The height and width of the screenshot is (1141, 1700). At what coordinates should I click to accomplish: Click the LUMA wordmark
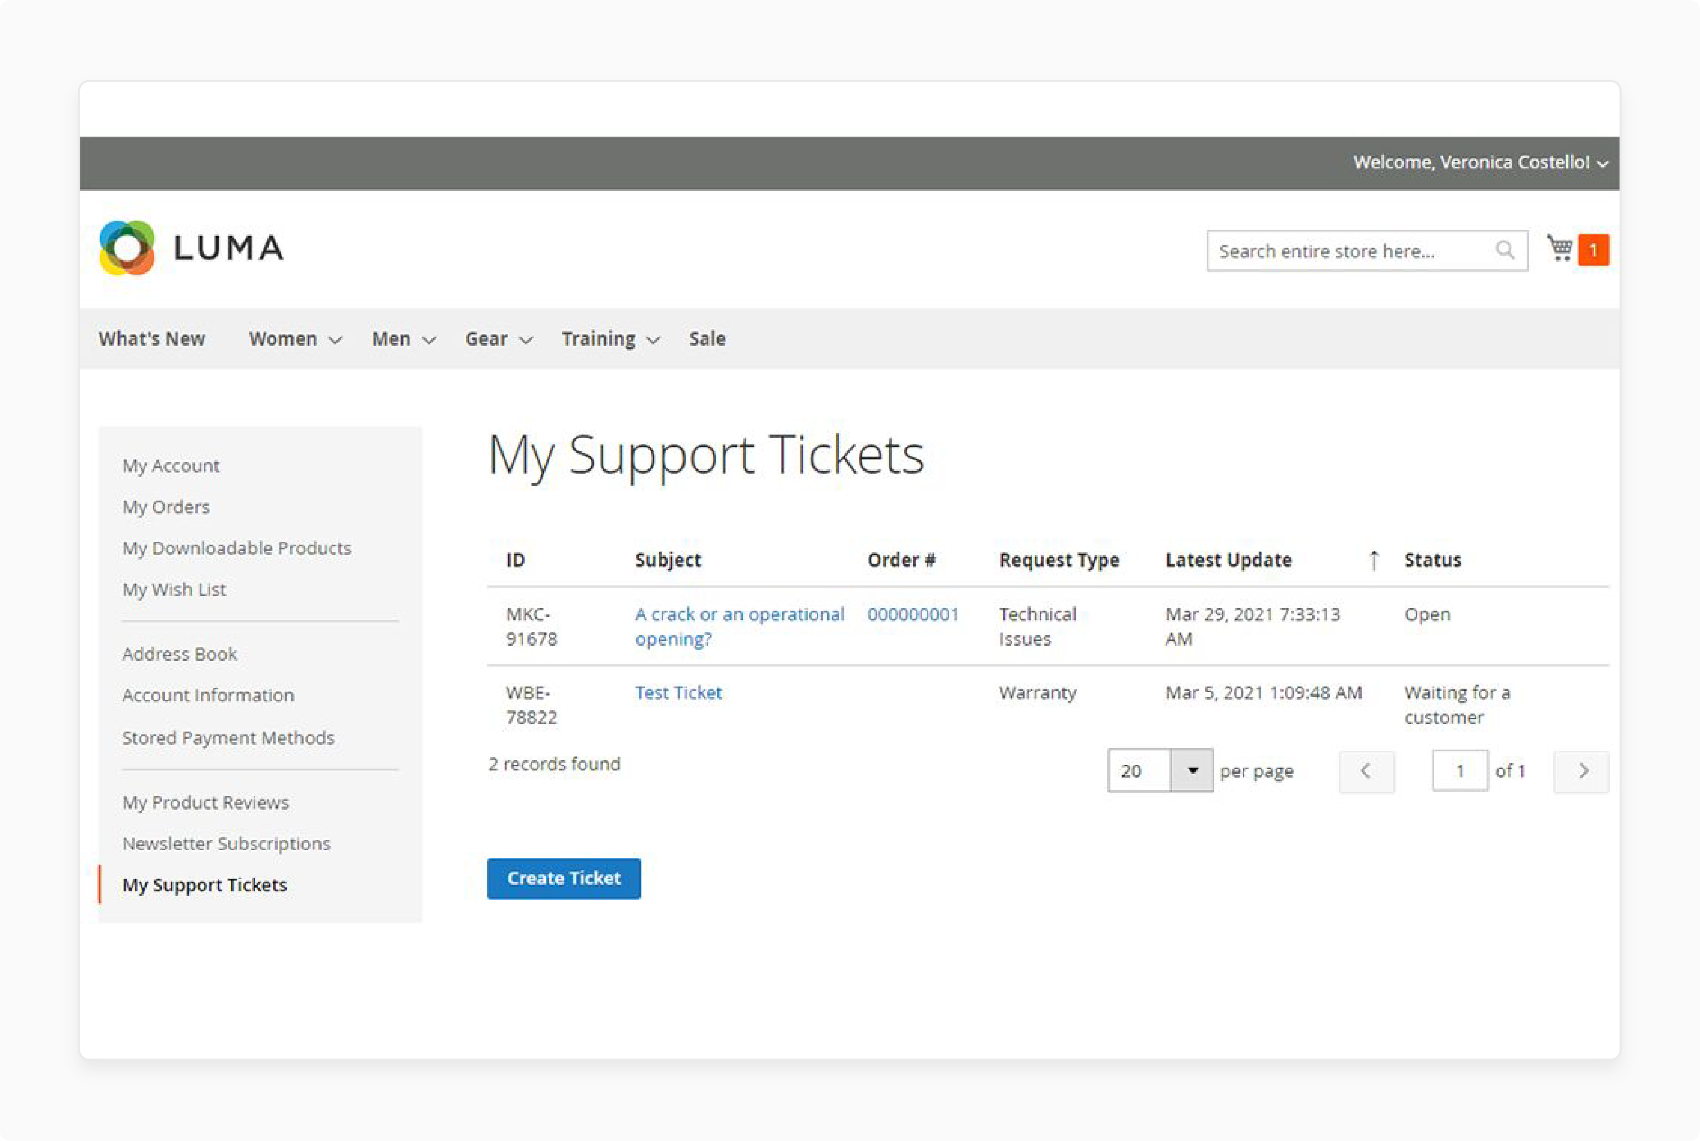tap(229, 248)
